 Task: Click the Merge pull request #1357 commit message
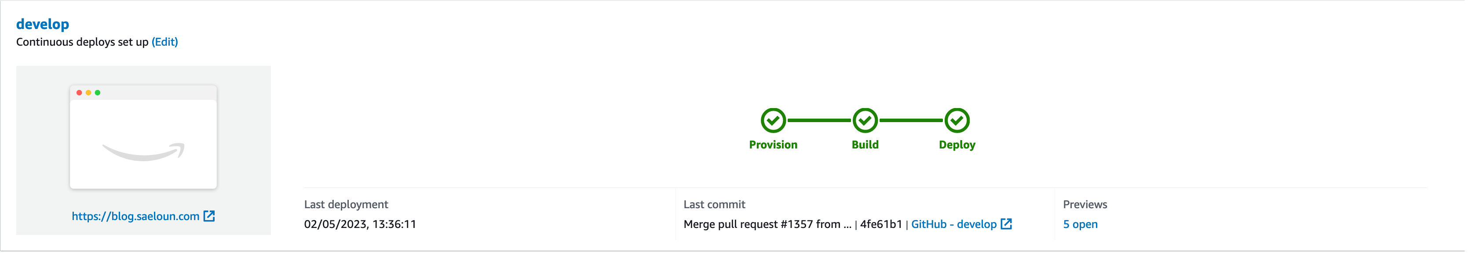click(x=767, y=224)
